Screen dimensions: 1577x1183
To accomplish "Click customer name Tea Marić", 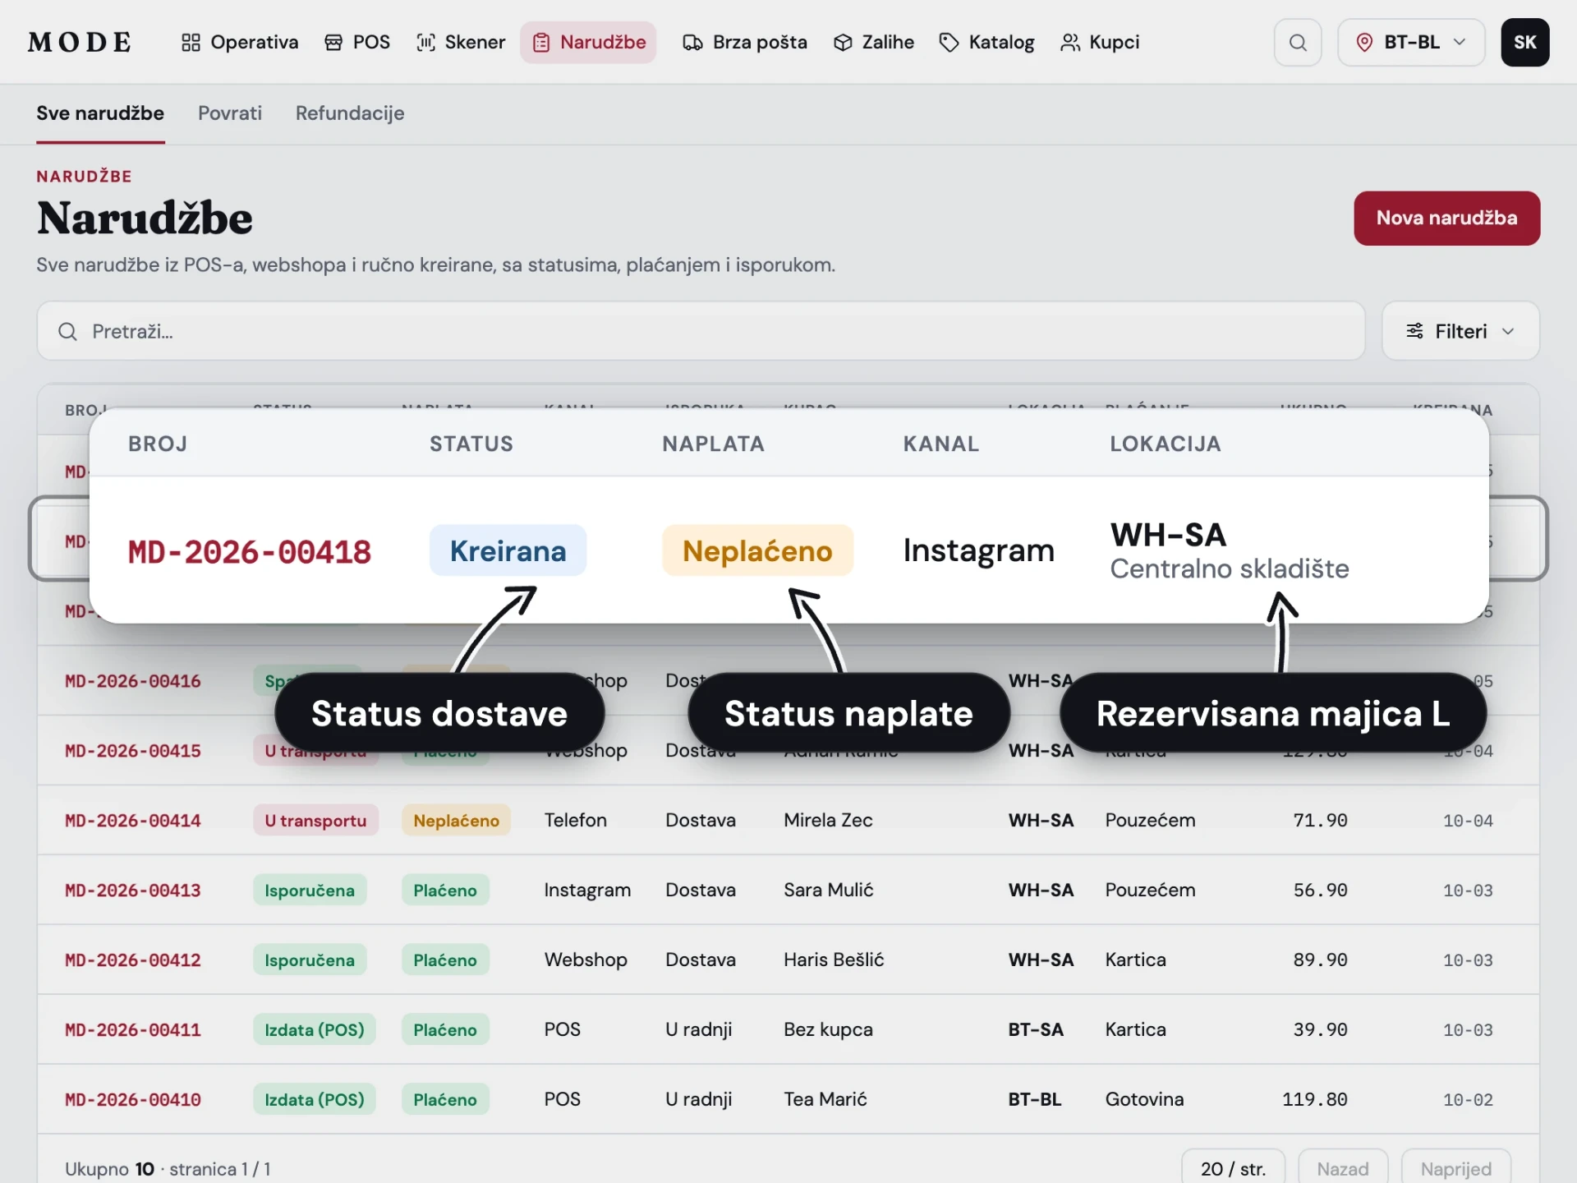I will (825, 1100).
